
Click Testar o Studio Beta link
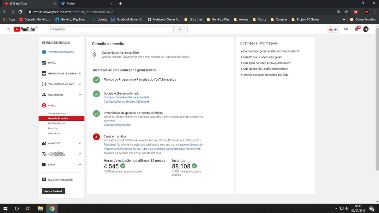(61, 52)
